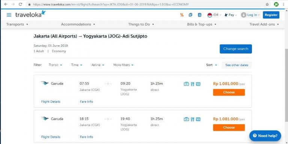Open the Chrome profile avatar

pyautogui.click(x=276, y=4)
